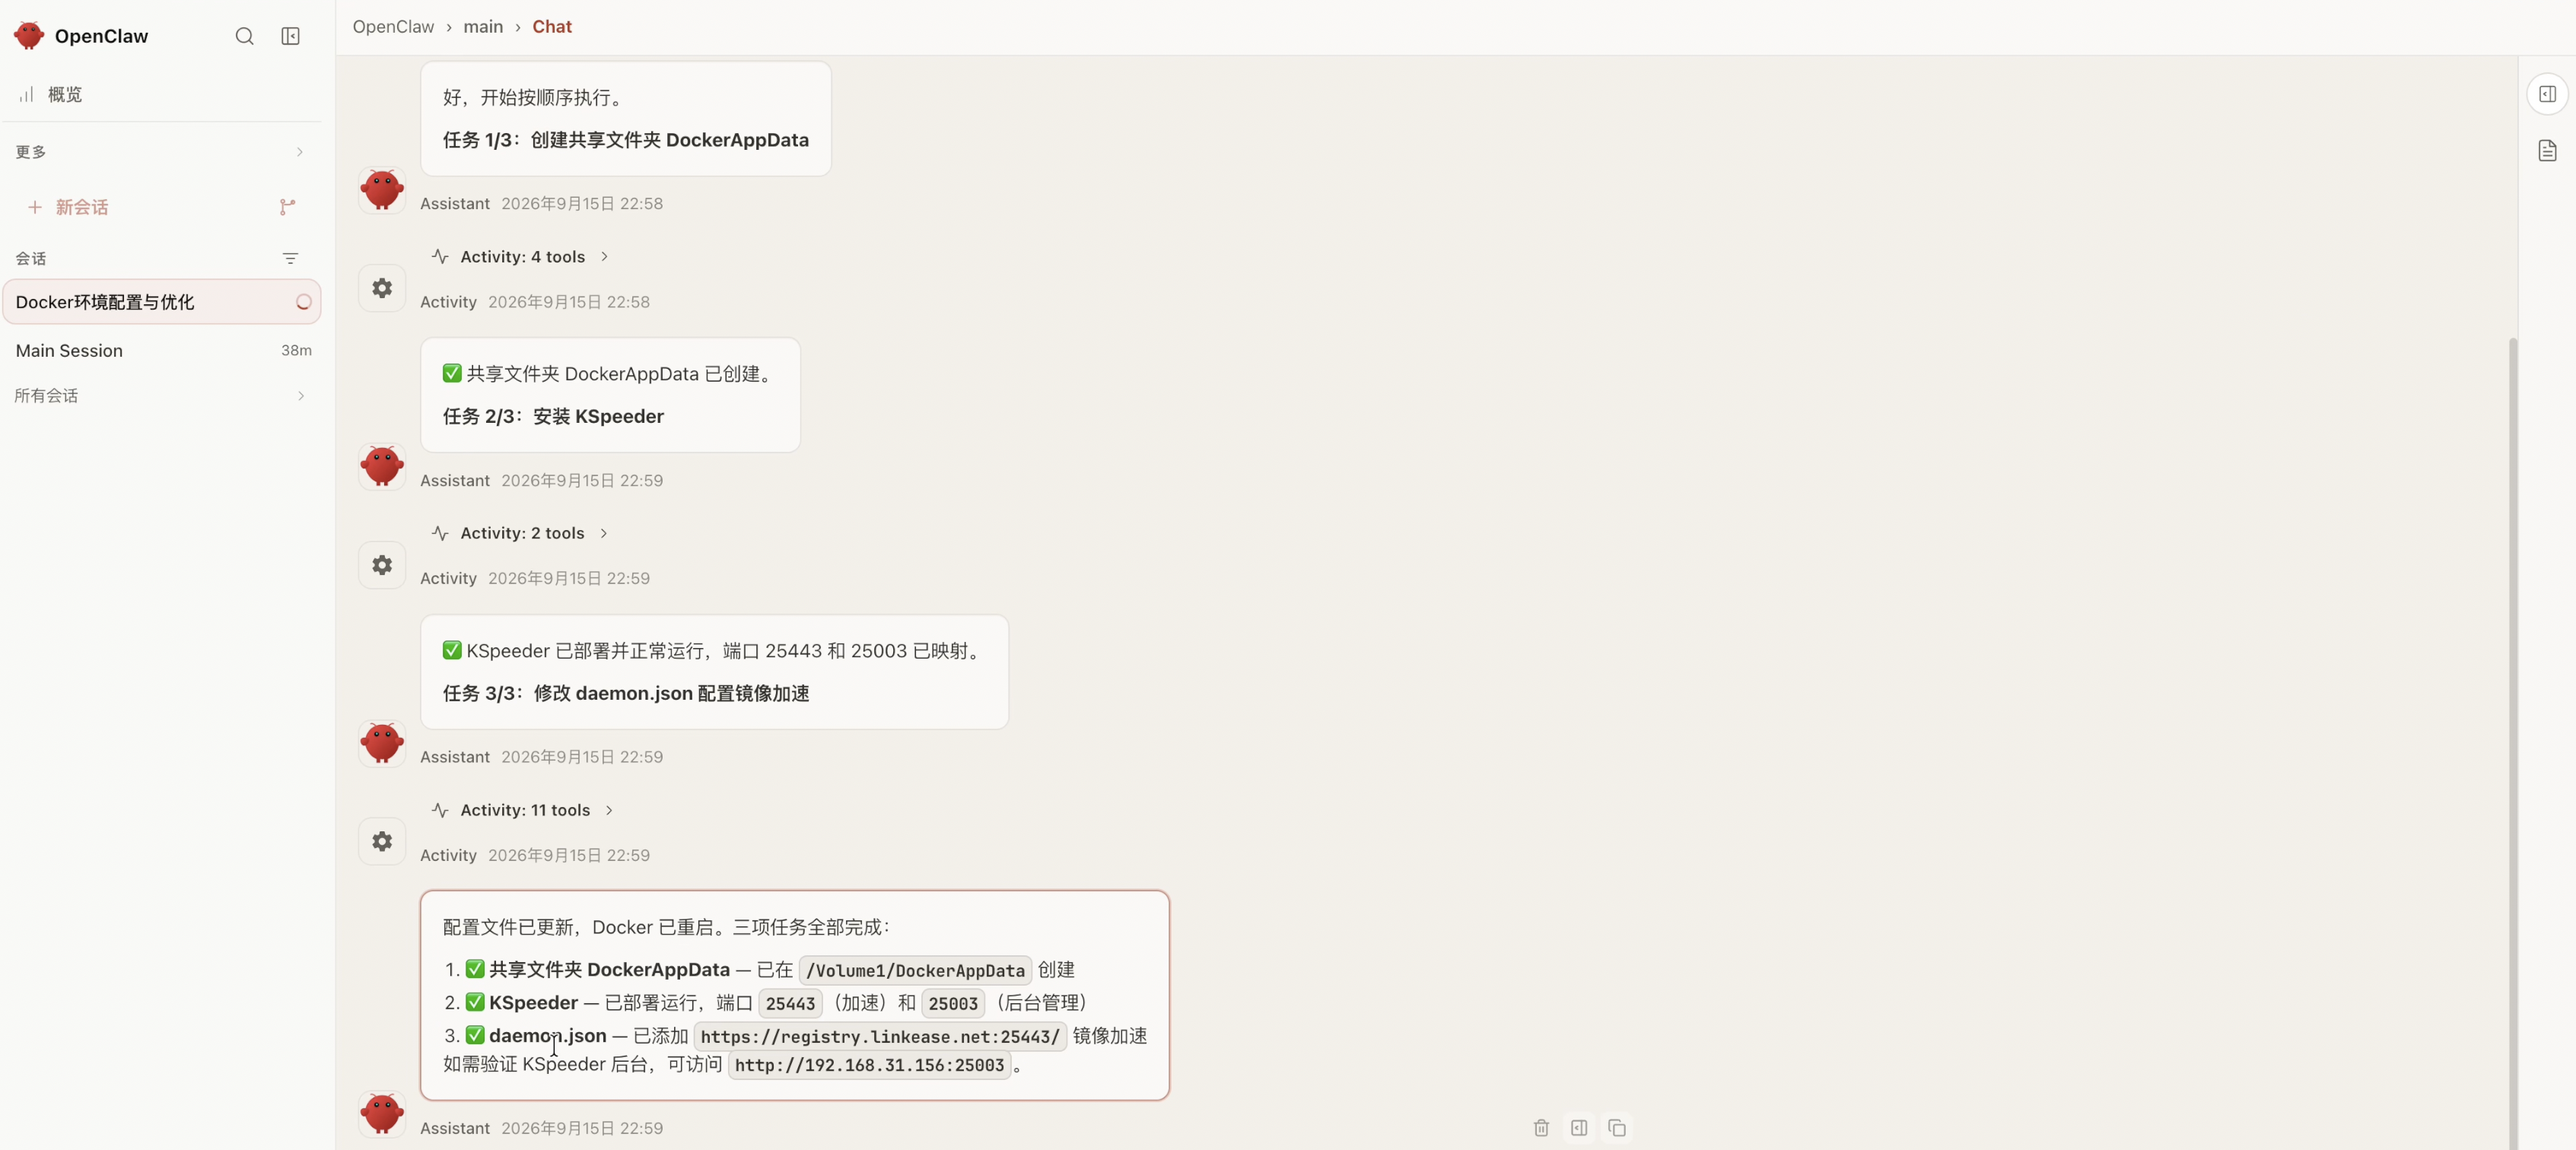Click the branch icon beside 新会话

tap(287, 207)
